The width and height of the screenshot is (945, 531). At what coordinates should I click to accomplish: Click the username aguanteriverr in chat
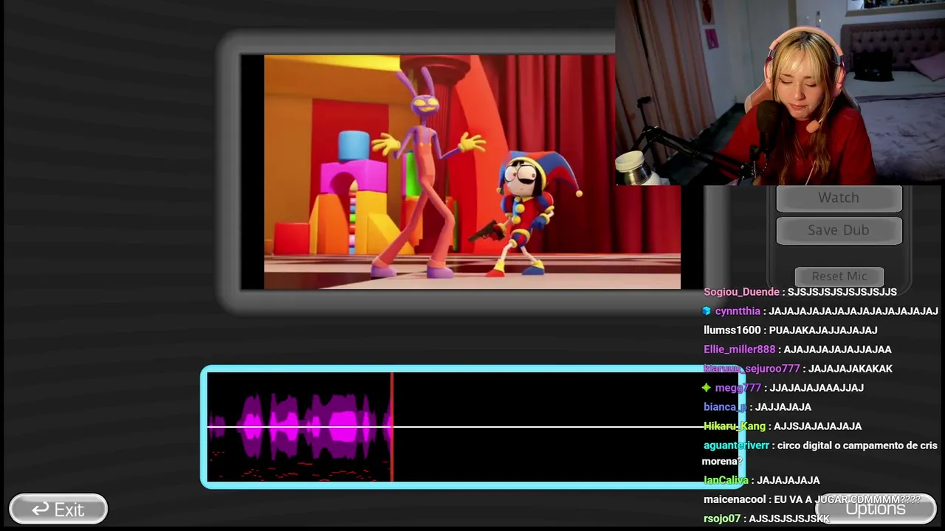[736, 445]
